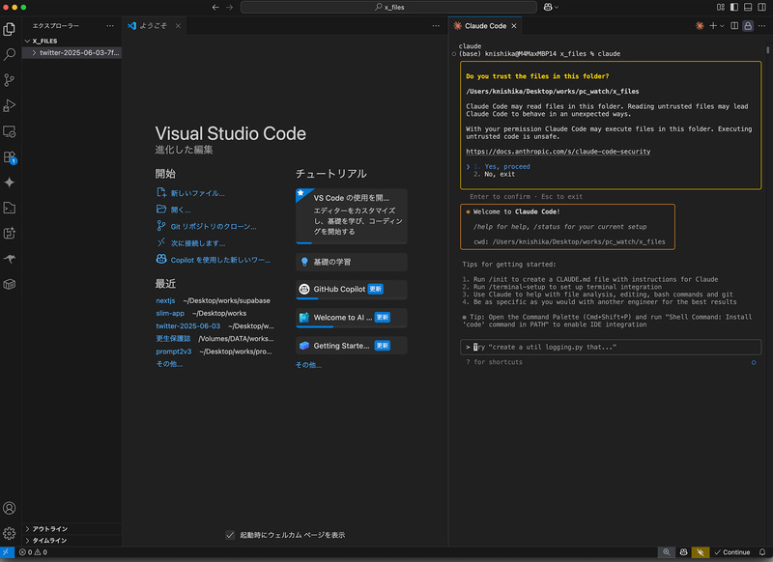
Task: Switch to the ようこそ tab
Action: [x=153, y=26]
